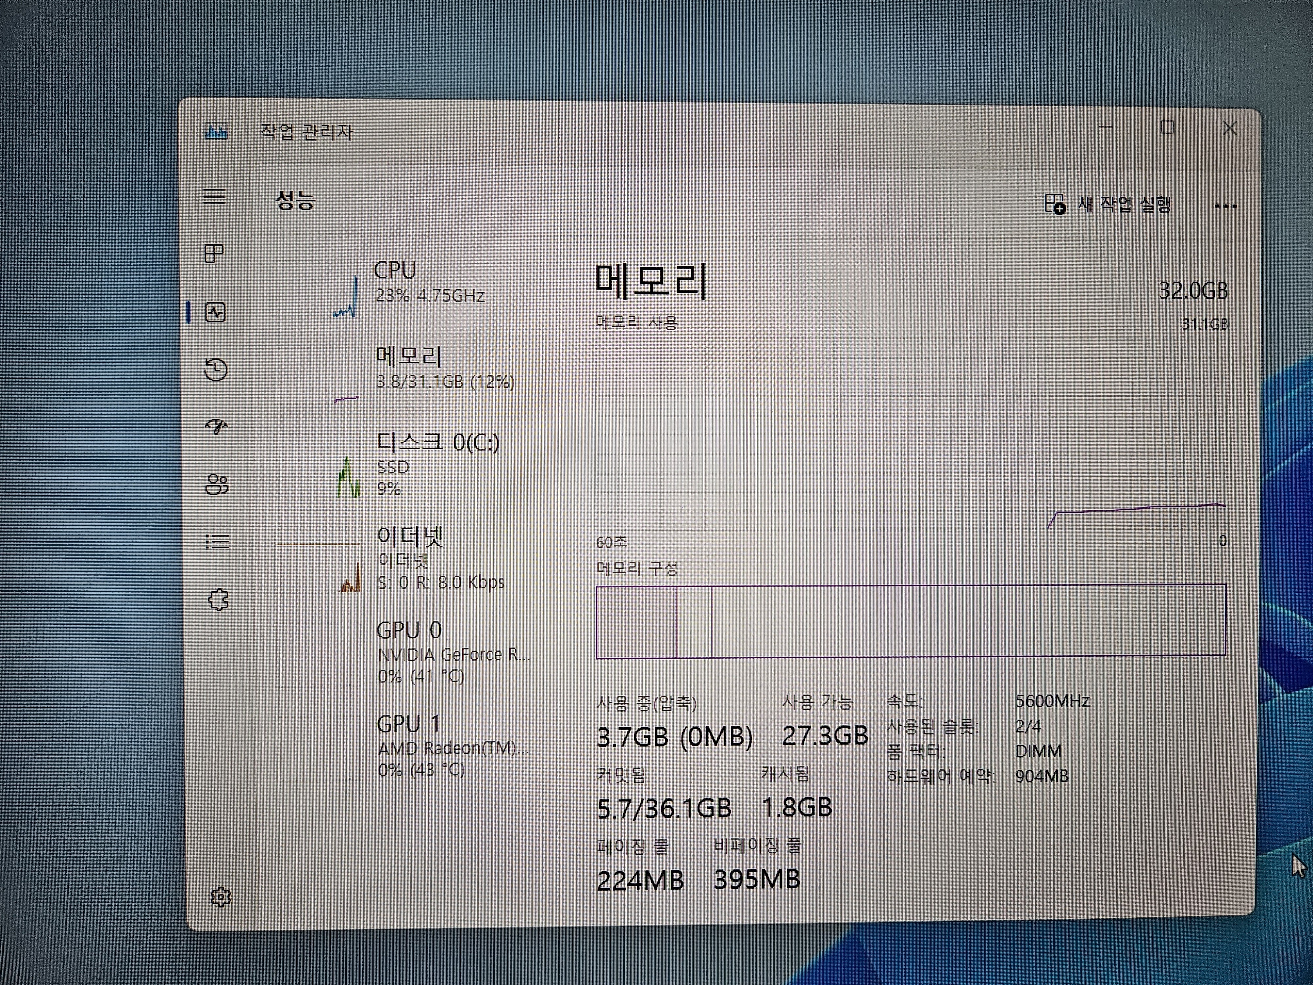The height and width of the screenshot is (985, 1313).
Task: Open the Users page icon
Action: (x=217, y=485)
